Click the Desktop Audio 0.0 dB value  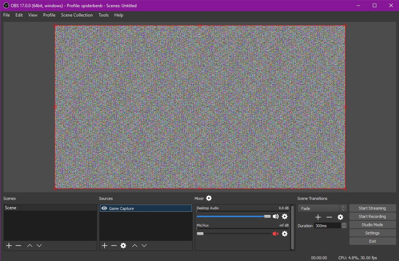click(284, 208)
